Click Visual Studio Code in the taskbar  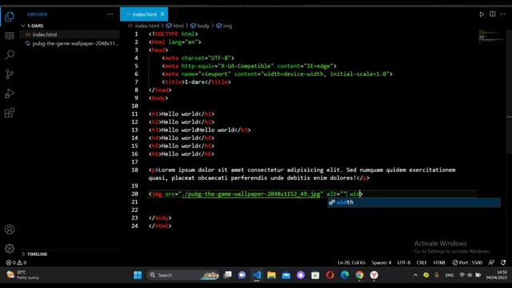(257, 275)
